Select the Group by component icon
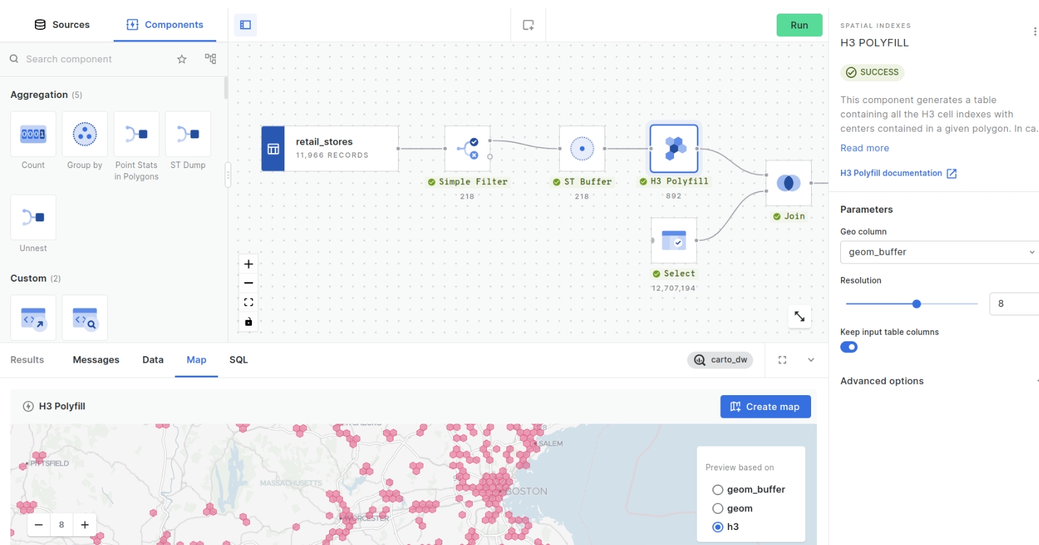The height and width of the screenshot is (545, 1039). tap(84, 134)
